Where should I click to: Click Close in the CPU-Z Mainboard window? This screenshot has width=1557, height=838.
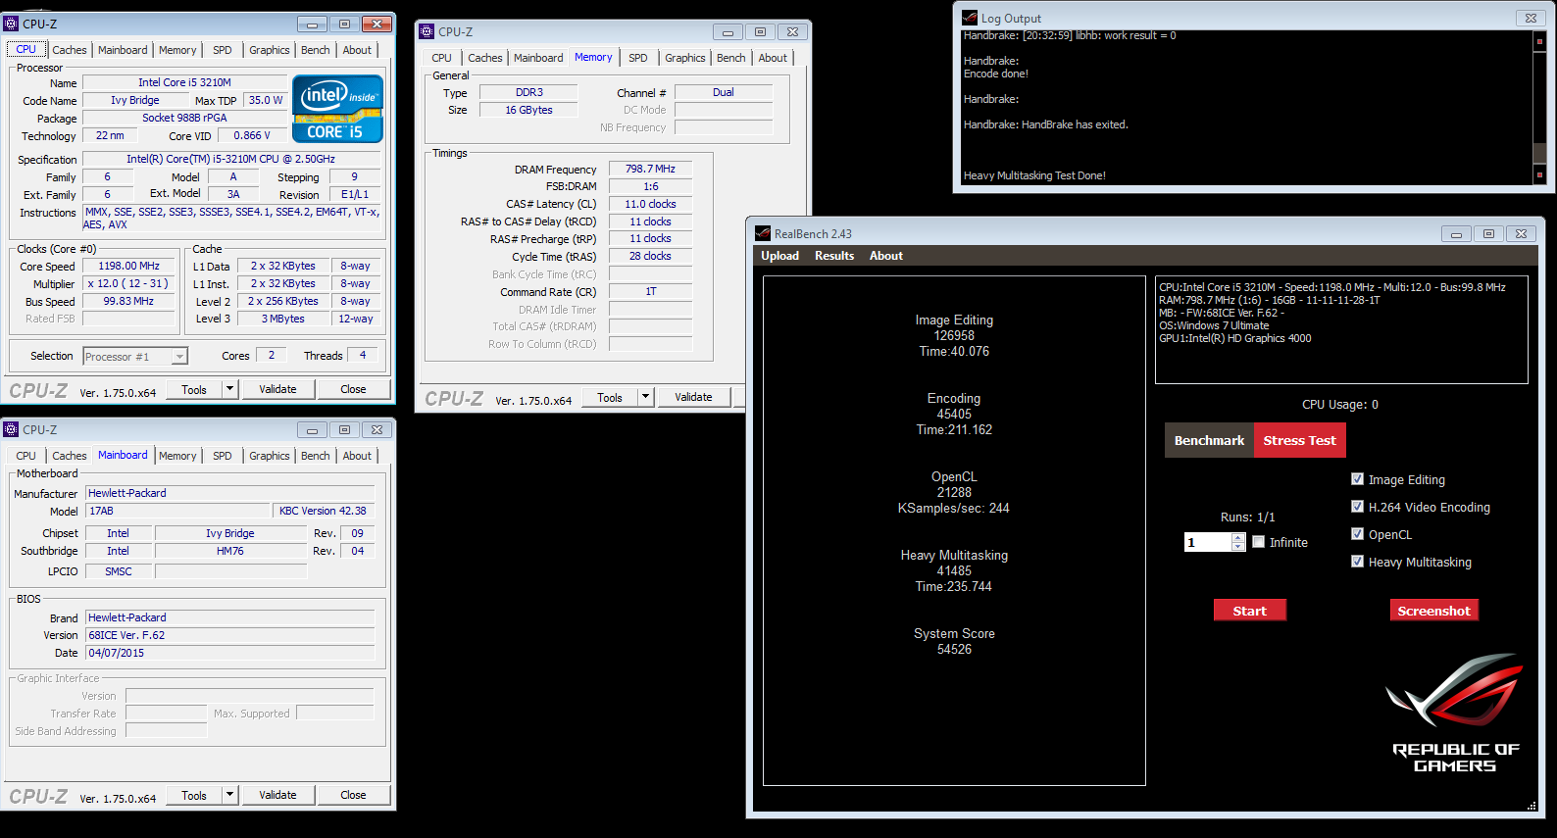click(353, 795)
